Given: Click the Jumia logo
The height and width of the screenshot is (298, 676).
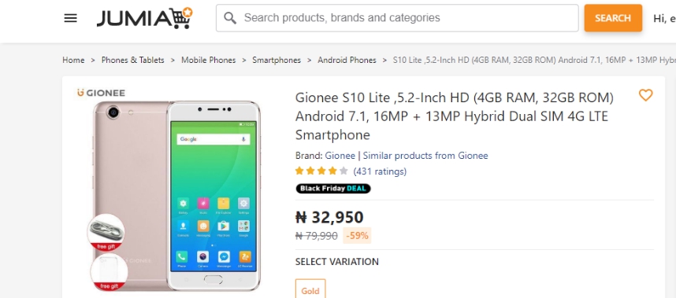Looking at the screenshot, I should click(144, 18).
